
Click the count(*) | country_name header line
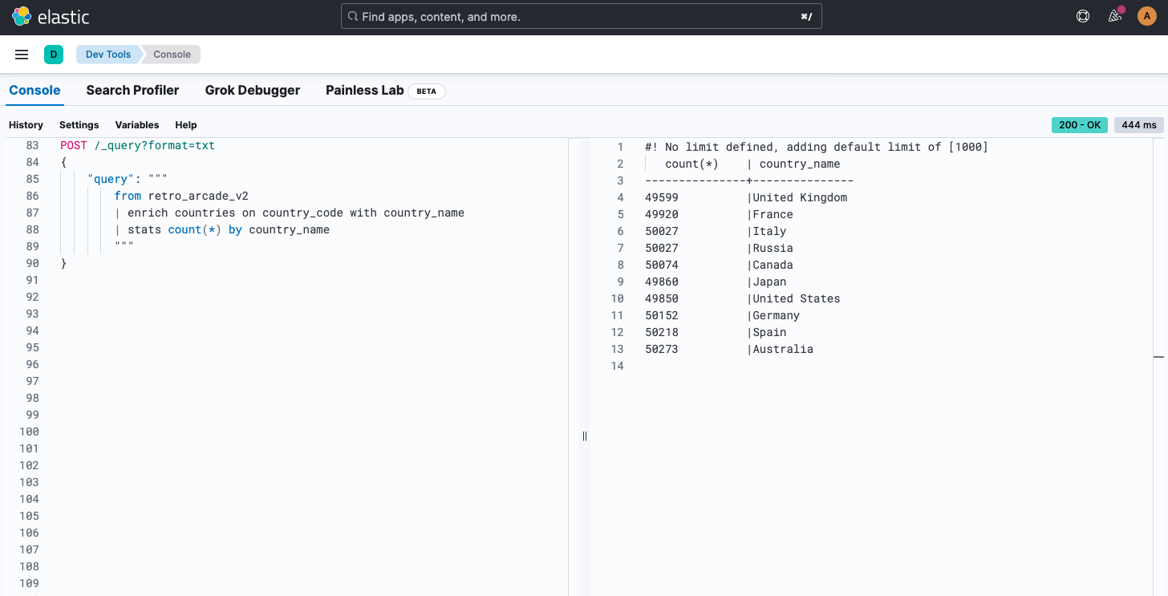click(x=752, y=164)
